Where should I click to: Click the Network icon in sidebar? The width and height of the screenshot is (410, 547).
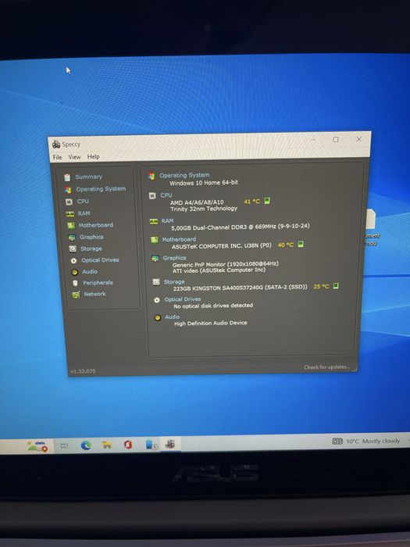coord(76,295)
